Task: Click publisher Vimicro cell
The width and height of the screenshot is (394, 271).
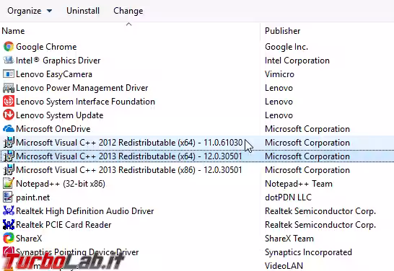Action: click(x=279, y=74)
